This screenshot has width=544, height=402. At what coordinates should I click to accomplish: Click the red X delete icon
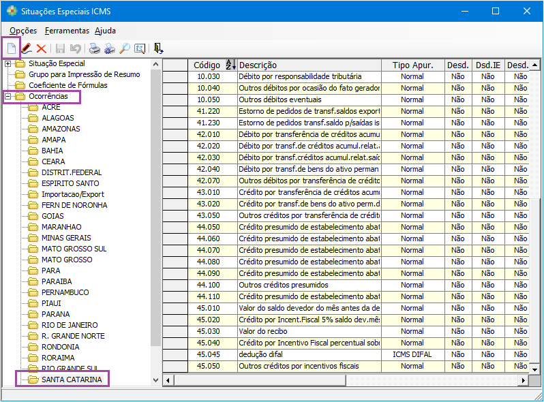(x=42, y=48)
